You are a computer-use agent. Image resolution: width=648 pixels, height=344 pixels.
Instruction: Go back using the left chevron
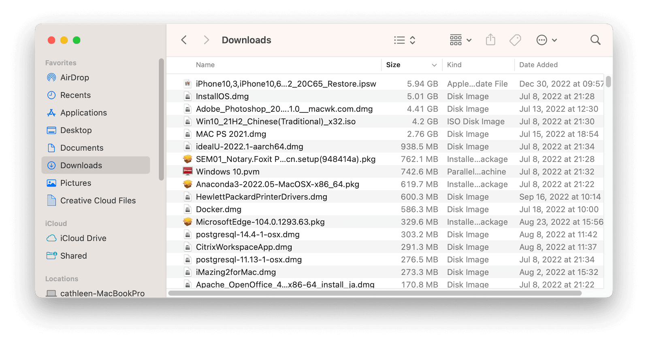point(184,40)
